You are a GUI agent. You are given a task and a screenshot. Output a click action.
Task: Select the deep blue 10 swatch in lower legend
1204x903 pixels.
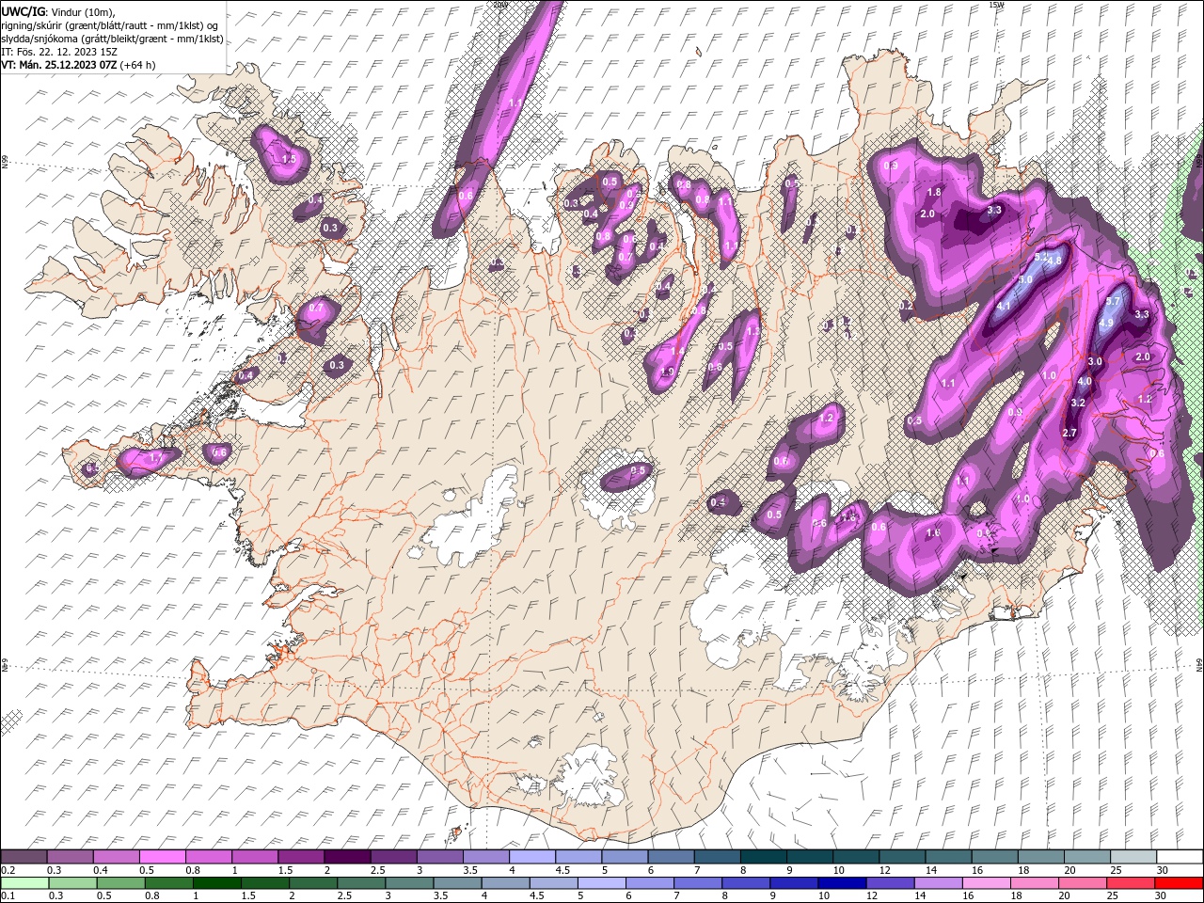(x=840, y=883)
